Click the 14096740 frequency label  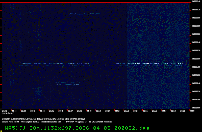pos(196,83)
